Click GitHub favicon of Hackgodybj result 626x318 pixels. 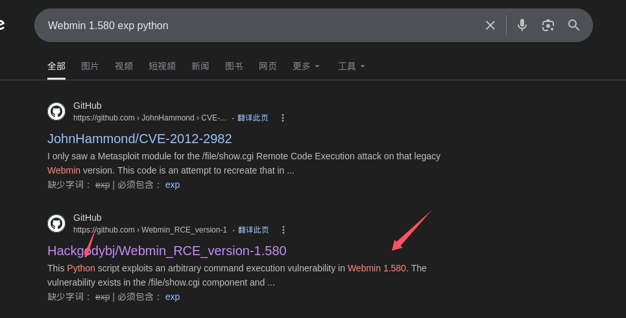56,223
